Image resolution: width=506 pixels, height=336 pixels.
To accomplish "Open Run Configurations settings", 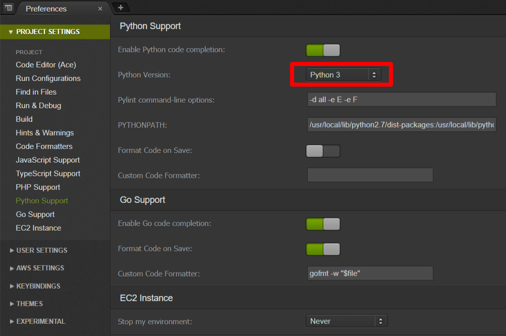I will (48, 78).
